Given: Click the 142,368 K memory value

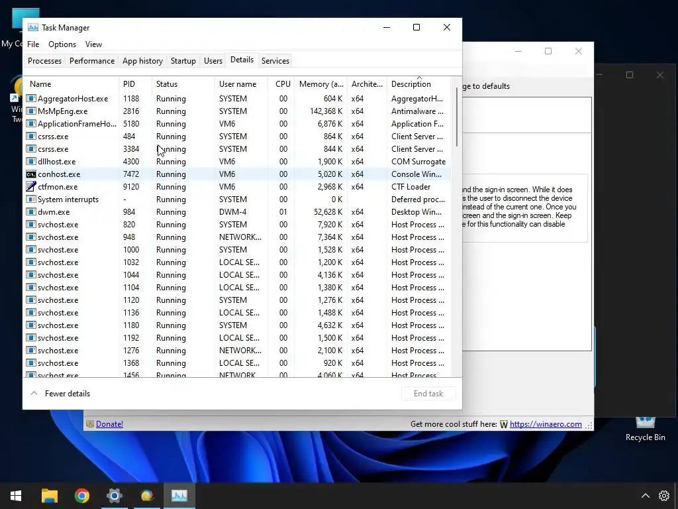Looking at the screenshot, I should (x=326, y=111).
